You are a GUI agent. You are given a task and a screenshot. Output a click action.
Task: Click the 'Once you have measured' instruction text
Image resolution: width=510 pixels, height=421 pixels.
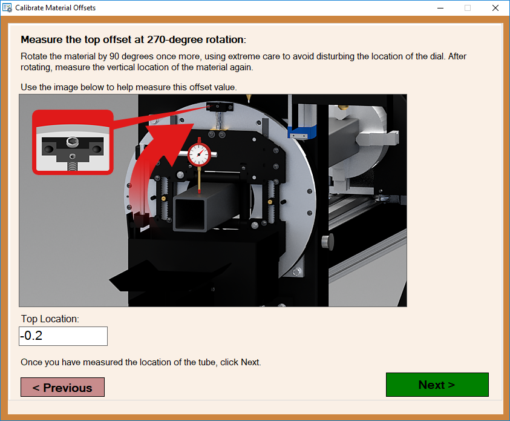click(141, 362)
